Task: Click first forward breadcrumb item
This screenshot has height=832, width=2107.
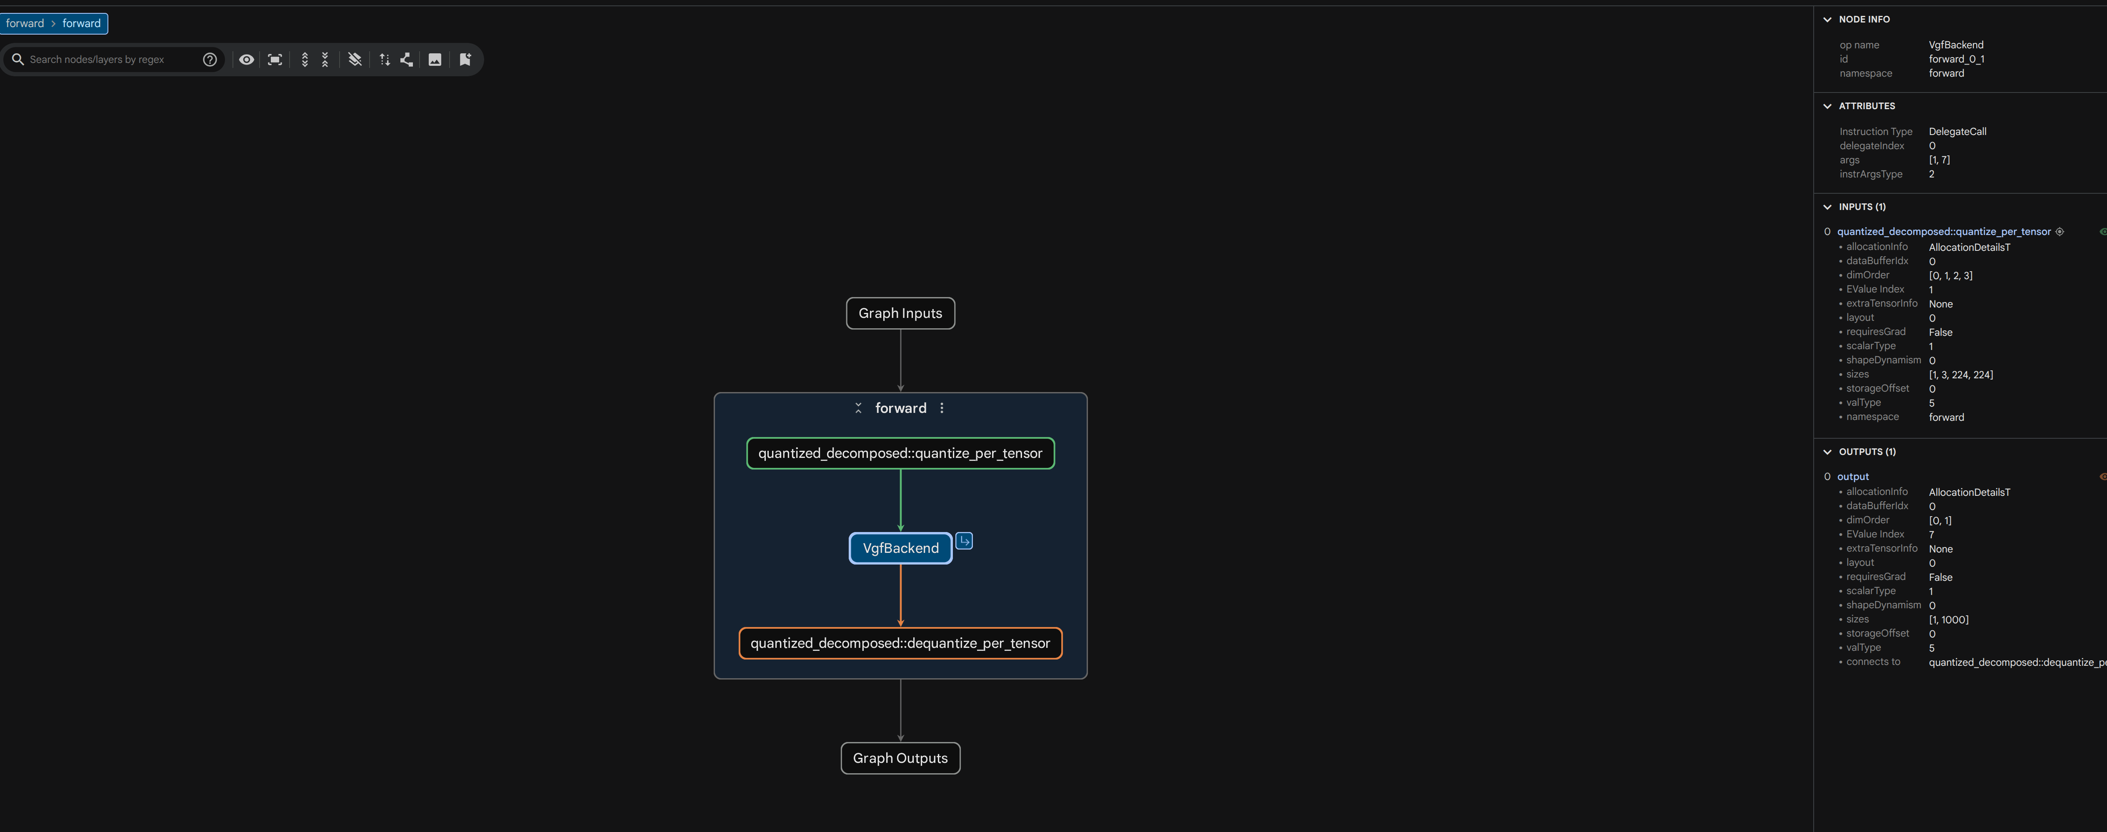Action: [25, 23]
